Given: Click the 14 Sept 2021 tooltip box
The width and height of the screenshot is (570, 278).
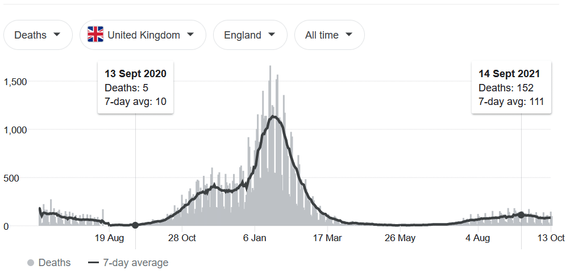Looking at the screenshot, I should [511, 88].
